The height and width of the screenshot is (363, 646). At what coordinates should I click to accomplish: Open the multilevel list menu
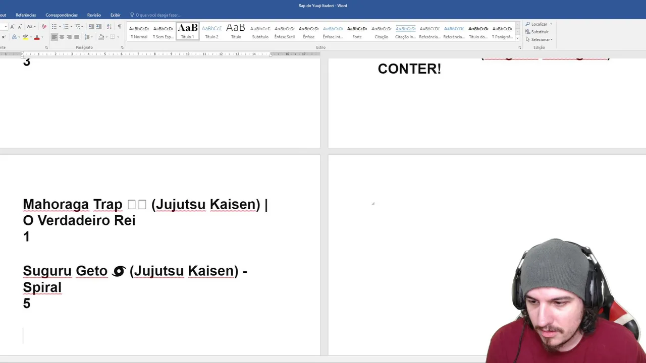(x=79, y=26)
